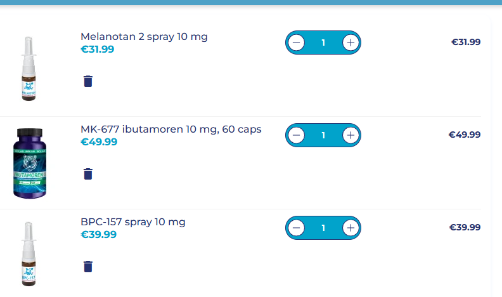Increase MK-677 ibutamoren quantity
Viewport: 502px width, 297px height.
[351, 135]
